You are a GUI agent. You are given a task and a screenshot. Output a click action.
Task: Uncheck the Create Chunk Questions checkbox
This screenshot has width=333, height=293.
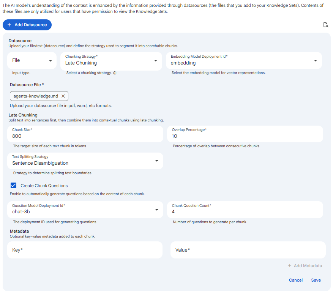(13, 185)
